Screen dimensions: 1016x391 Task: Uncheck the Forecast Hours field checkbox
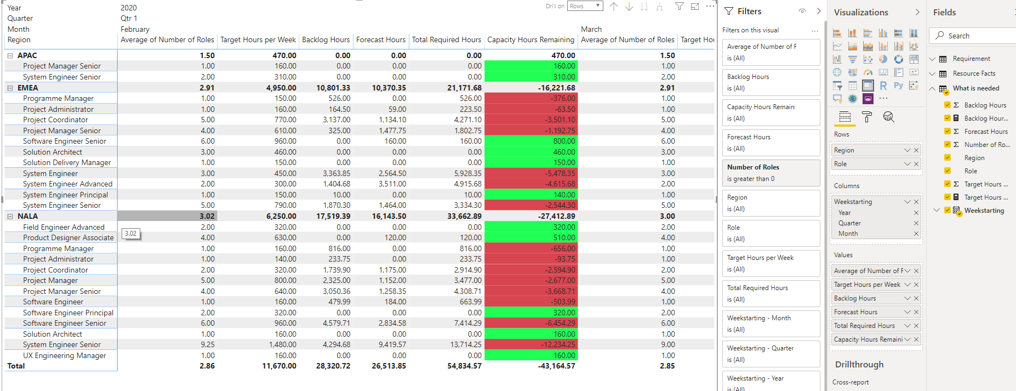[x=947, y=131]
